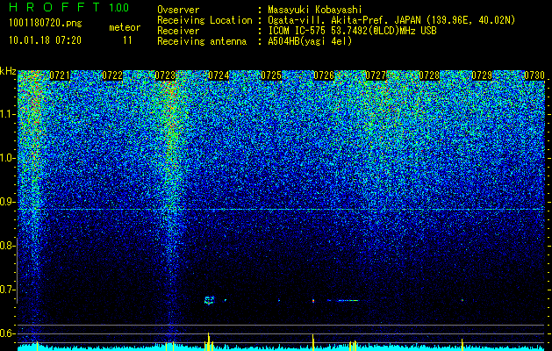Click the 0730 time marker
552x351 pixels.
pyautogui.click(x=534, y=75)
